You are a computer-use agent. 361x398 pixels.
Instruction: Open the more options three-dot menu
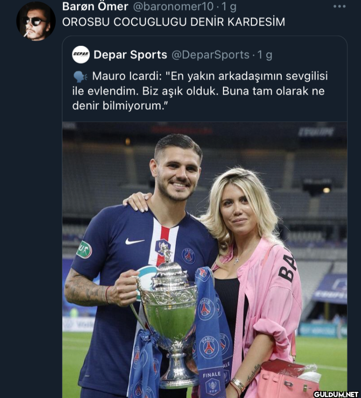pos(339,7)
